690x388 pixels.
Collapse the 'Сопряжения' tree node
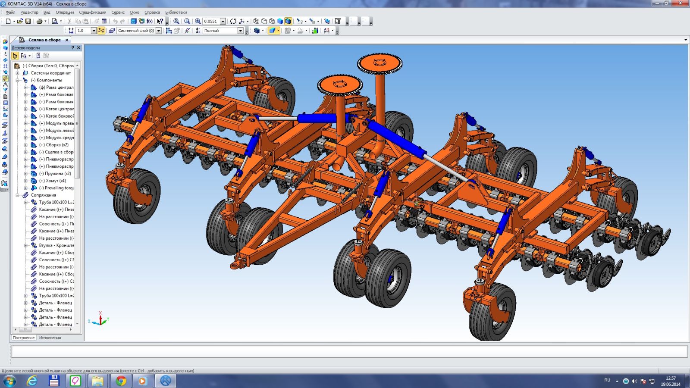[x=18, y=195]
